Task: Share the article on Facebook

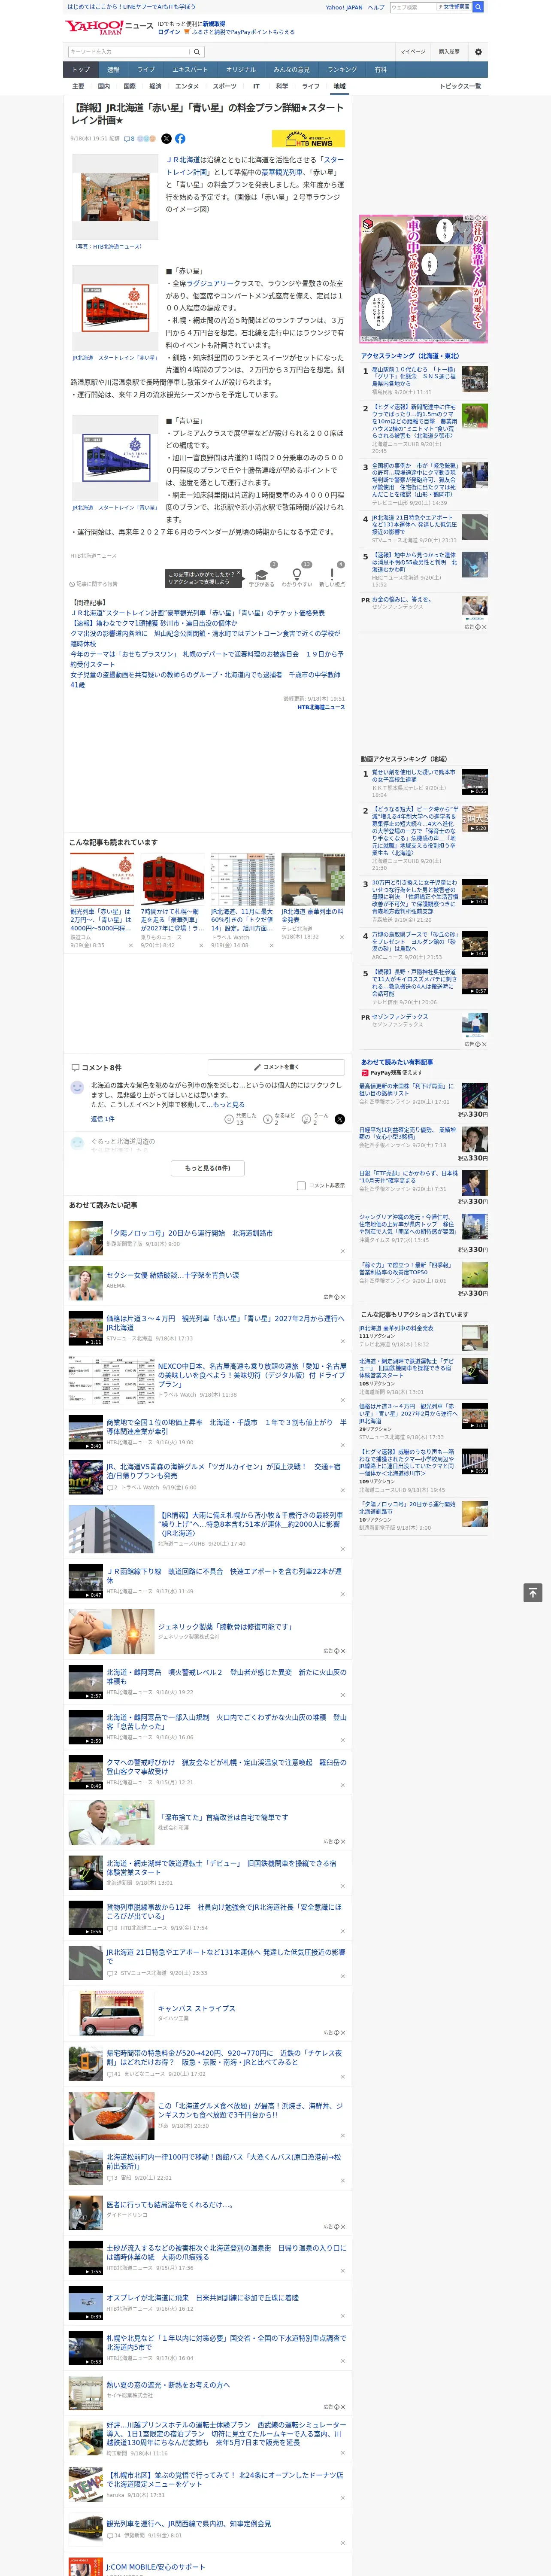Action: [180, 139]
